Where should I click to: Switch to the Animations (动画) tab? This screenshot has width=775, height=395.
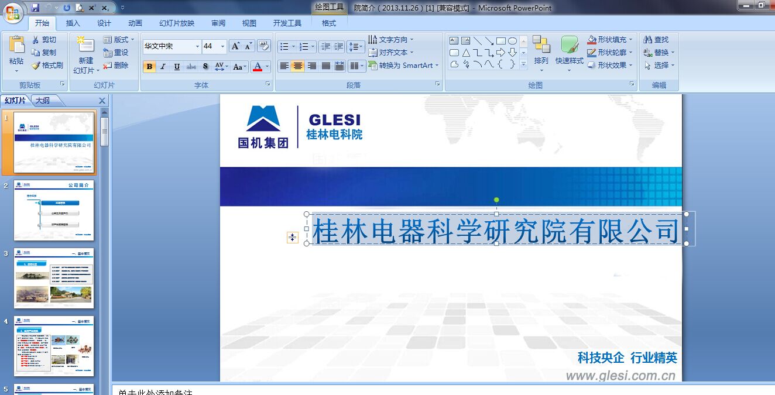[x=135, y=23]
